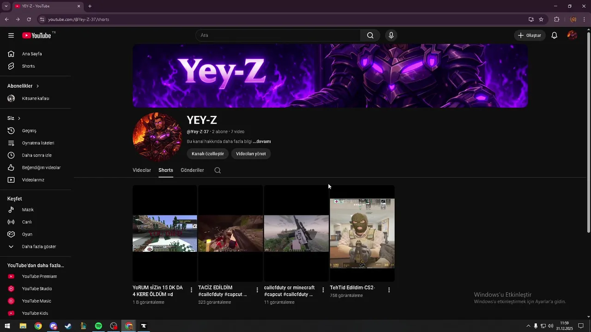The width and height of the screenshot is (591, 332).
Task: Start voice search with microphone icon
Action: [x=391, y=36]
